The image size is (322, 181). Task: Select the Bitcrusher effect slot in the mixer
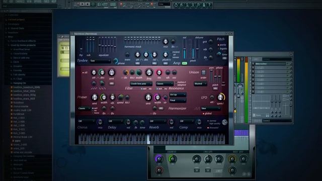point(271,64)
